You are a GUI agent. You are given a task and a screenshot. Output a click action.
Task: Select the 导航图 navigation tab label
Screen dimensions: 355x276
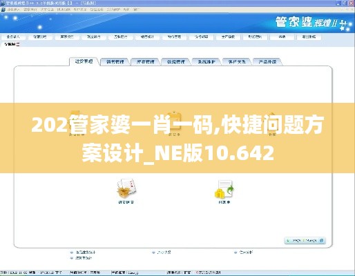pyautogui.click(x=10, y=44)
